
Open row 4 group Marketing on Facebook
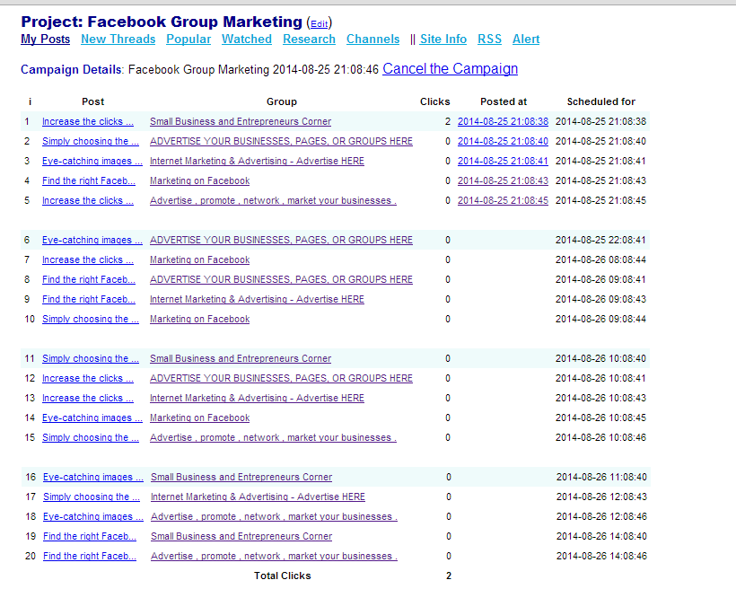pyautogui.click(x=199, y=180)
